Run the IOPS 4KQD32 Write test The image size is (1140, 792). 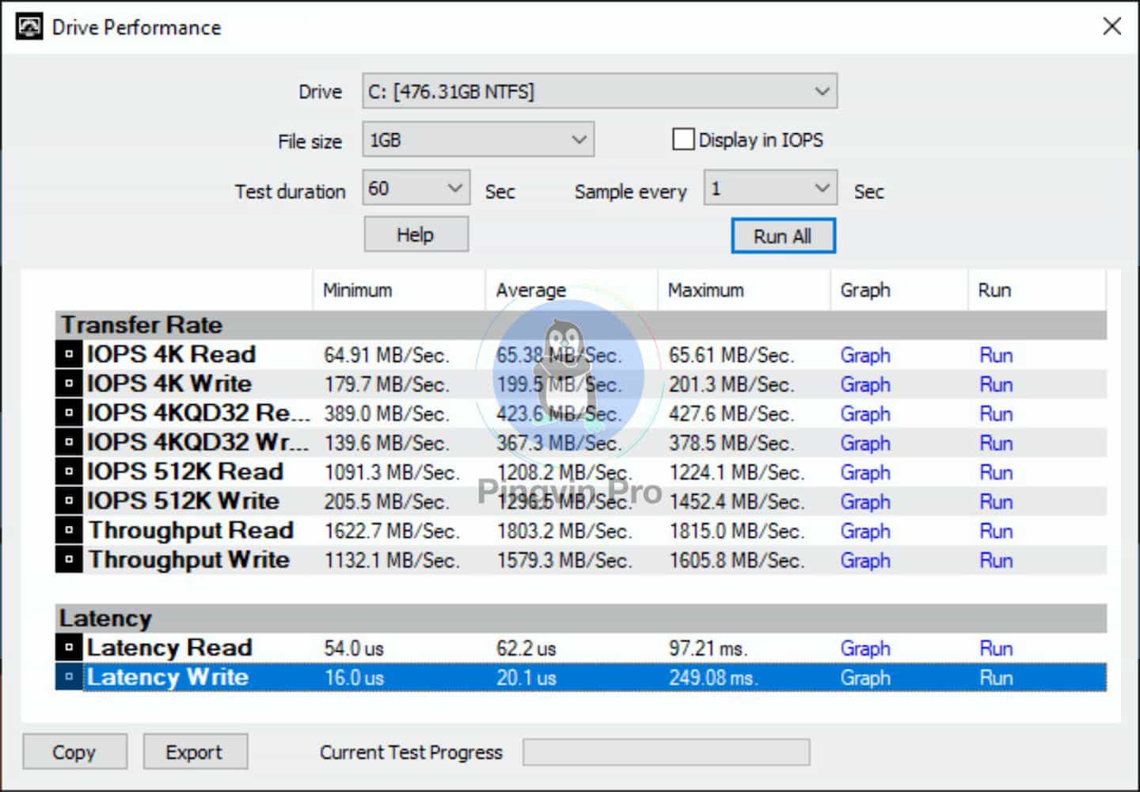[995, 443]
